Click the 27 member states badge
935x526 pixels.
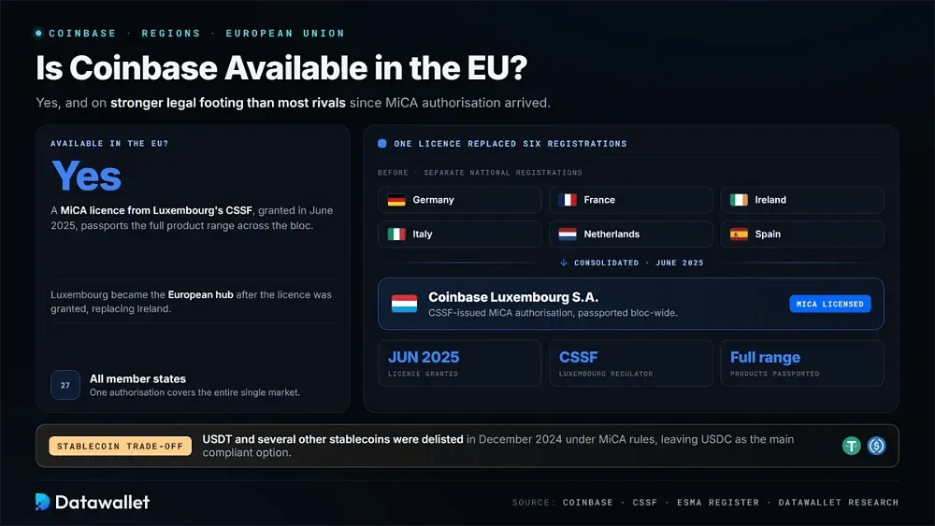click(x=65, y=386)
